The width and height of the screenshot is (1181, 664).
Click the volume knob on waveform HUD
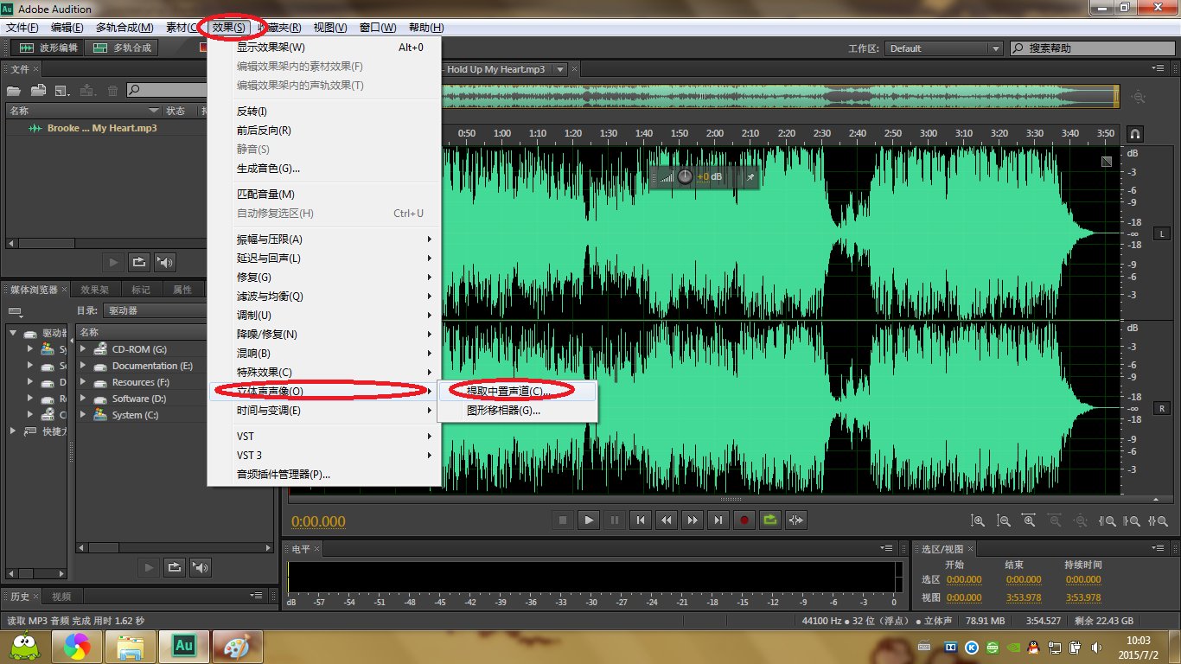click(x=685, y=176)
